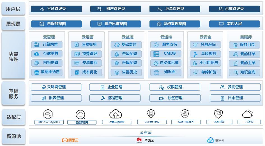Viewport: 265px width, 146px height.
Task: Click the 对象存储服务 cloud upload icon
Action: 116,114
